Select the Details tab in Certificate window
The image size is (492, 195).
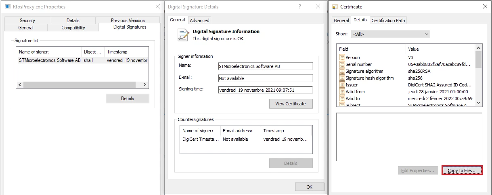click(360, 20)
